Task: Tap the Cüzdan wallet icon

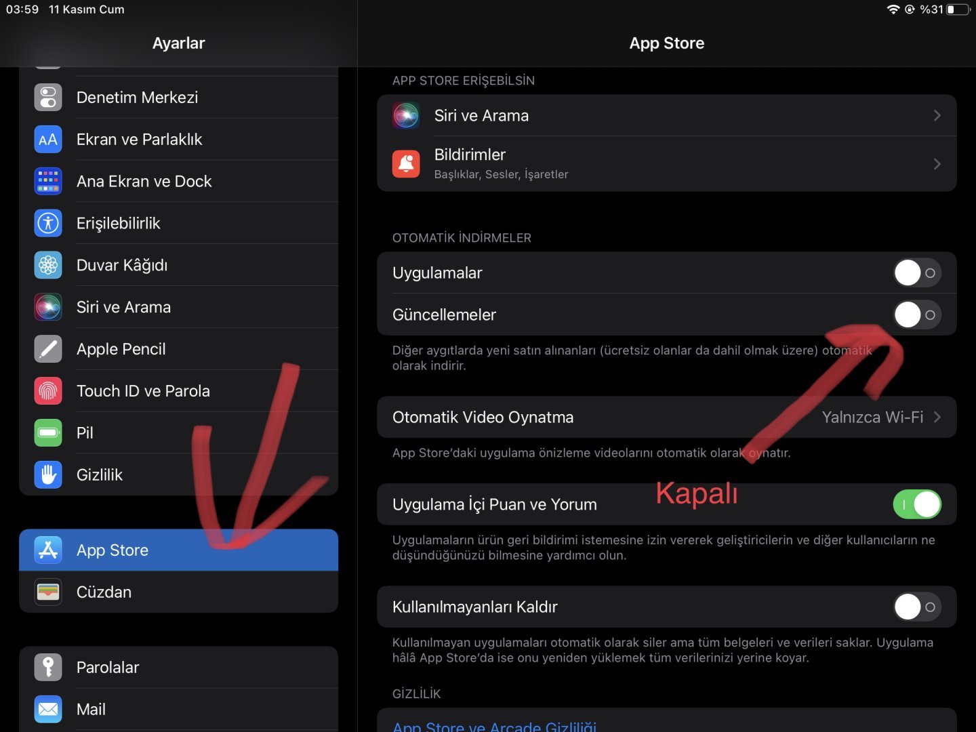Action: [x=48, y=592]
